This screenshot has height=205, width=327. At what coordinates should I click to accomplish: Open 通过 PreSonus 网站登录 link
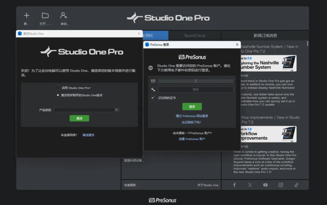coord(192,116)
